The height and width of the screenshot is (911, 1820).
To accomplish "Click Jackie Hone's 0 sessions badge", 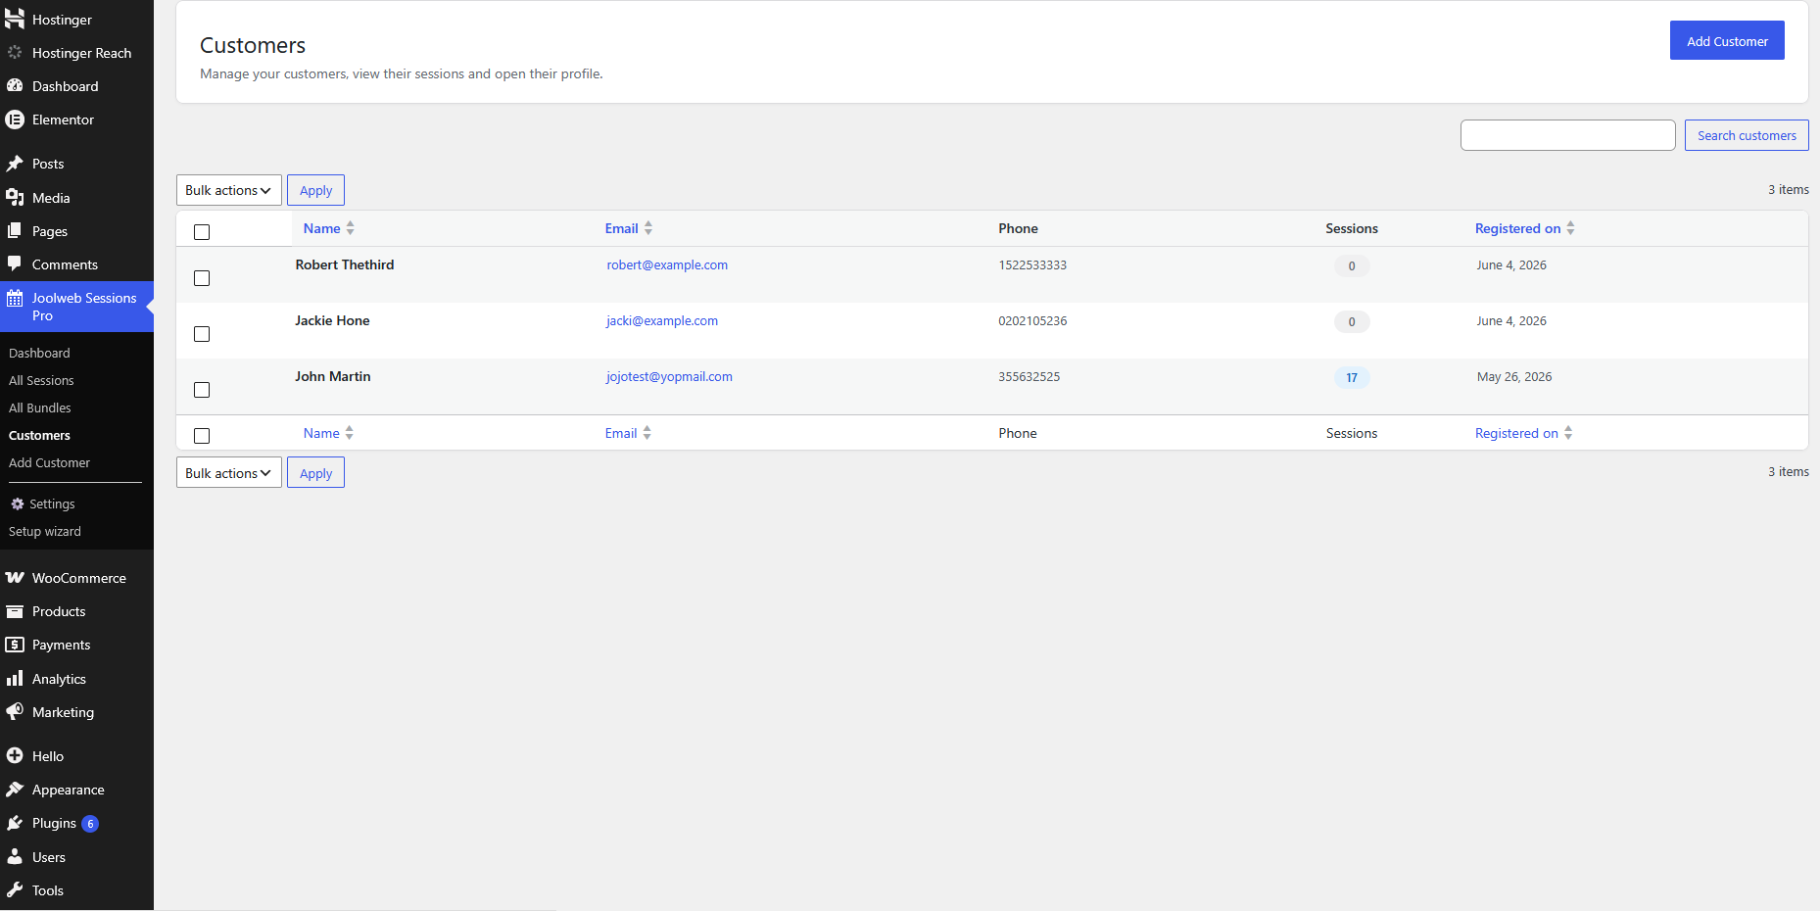I will (1352, 321).
